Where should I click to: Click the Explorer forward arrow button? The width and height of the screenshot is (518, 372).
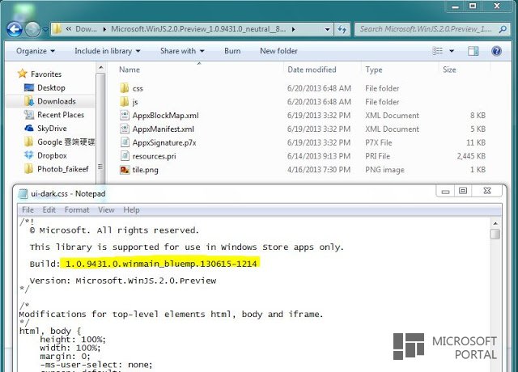[32, 29]
